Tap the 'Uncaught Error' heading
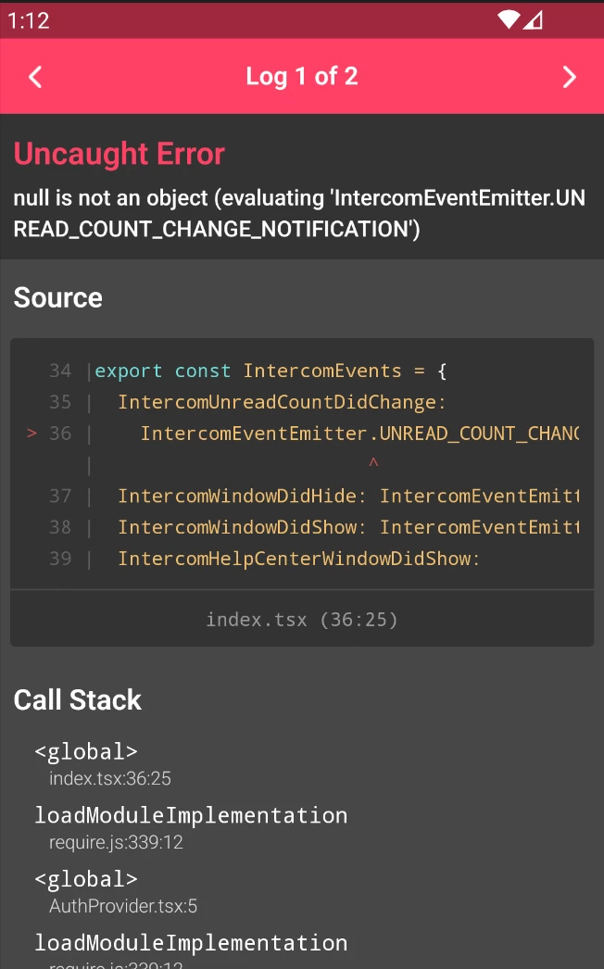604x969 pixels. tap(120, 154)
